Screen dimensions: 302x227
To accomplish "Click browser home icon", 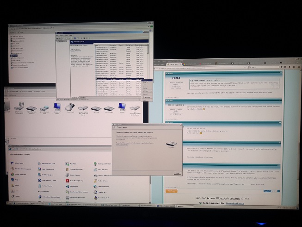I will (294, 67).
